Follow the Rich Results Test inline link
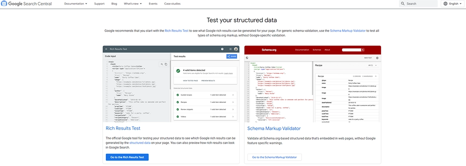466x166 pixels. [176, 31]
